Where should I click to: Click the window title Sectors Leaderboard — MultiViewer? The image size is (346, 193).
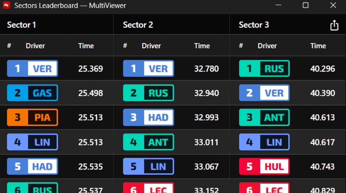pyautogui.click(x=70, y=5)
